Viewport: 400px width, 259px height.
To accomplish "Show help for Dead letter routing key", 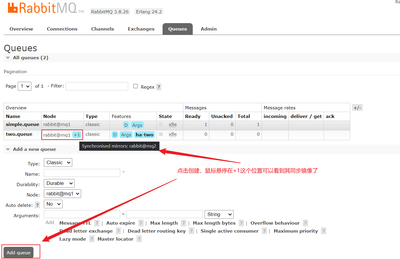I will point(191,231).
